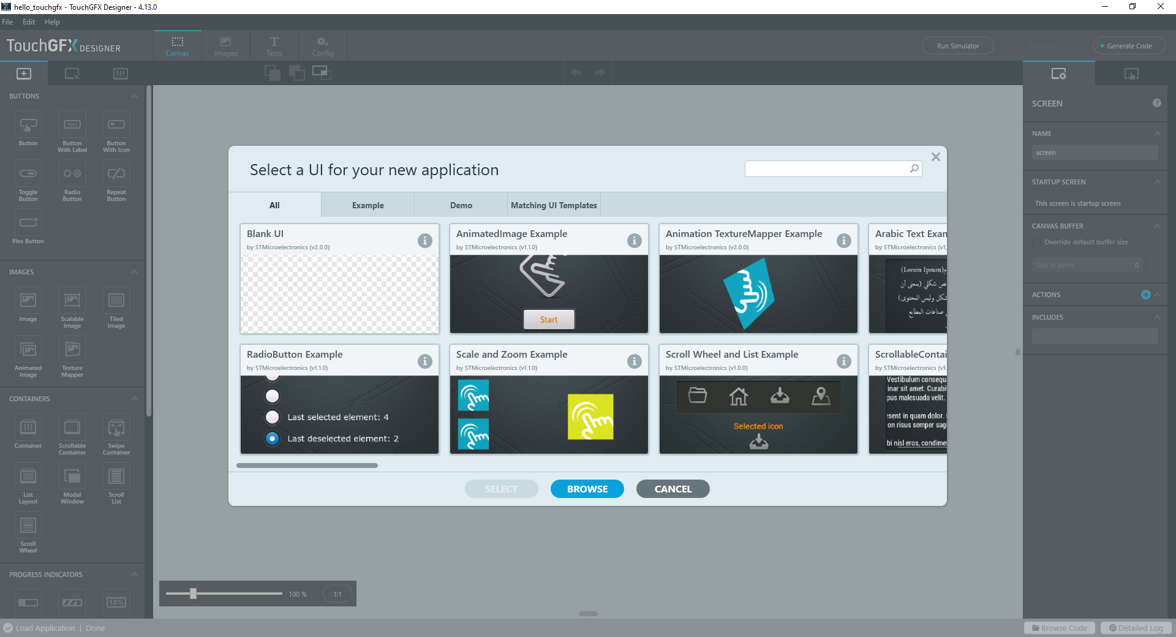Click the 1:1 zoom reset toggle

pyautogui.click(x=337, y=594)
